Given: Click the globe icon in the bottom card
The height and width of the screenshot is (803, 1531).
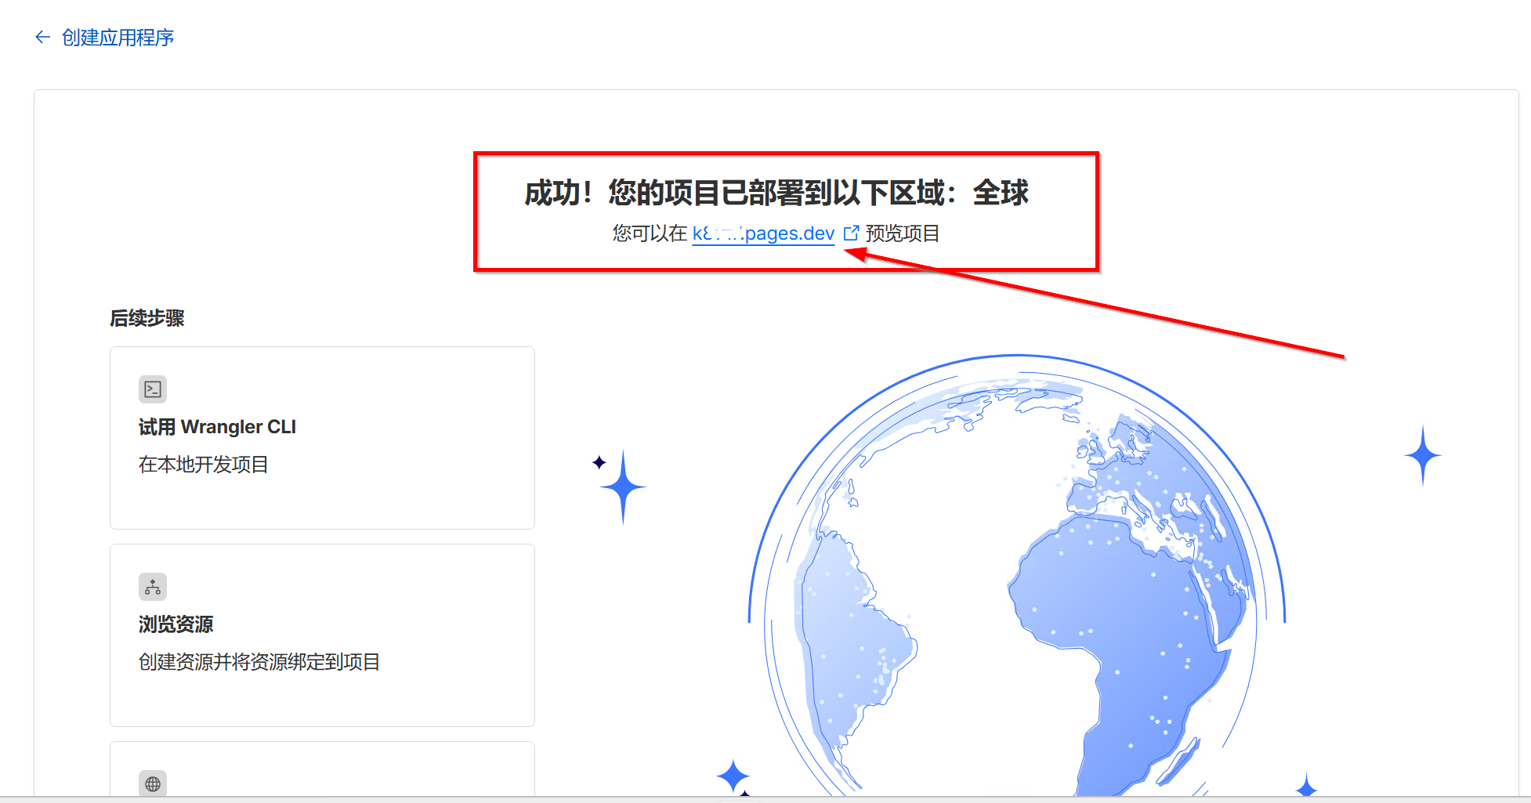Looking at the screenshot, I should (153, 783).
